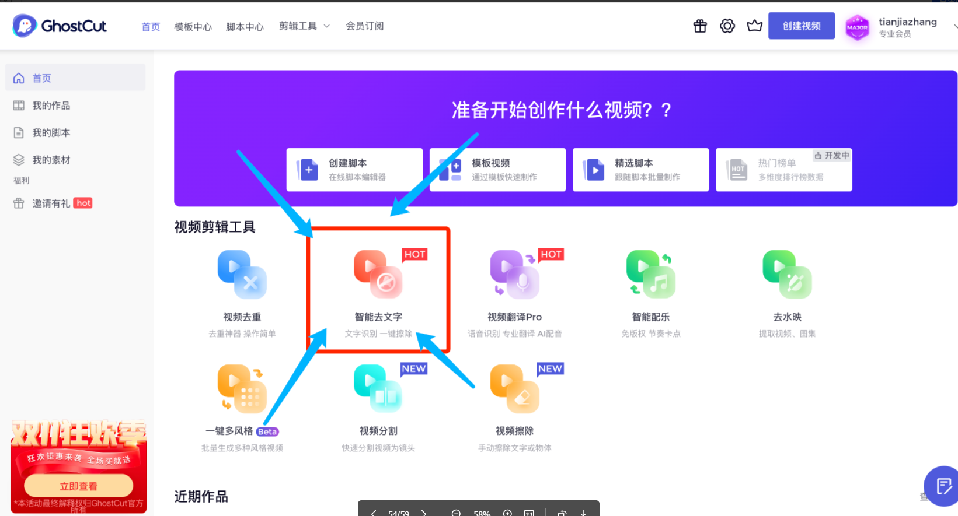Click the 54/59 page counter
The width and height of the screenshot is (958, 516).
click(x=398, y=513)
